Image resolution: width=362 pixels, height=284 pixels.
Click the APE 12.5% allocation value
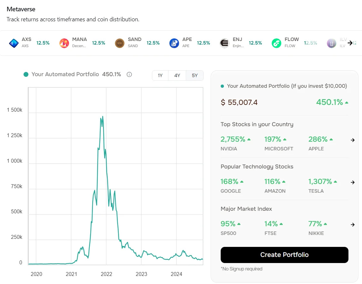coord(203,43)
